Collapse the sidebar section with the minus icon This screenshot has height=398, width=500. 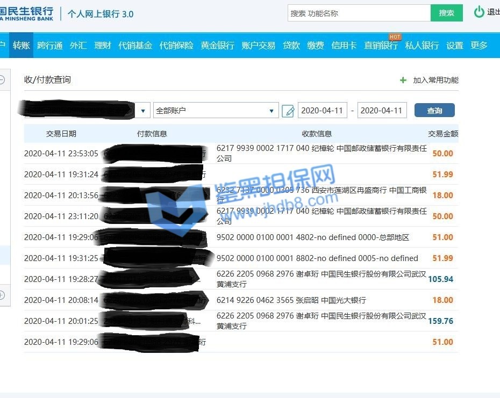[2, 80]
